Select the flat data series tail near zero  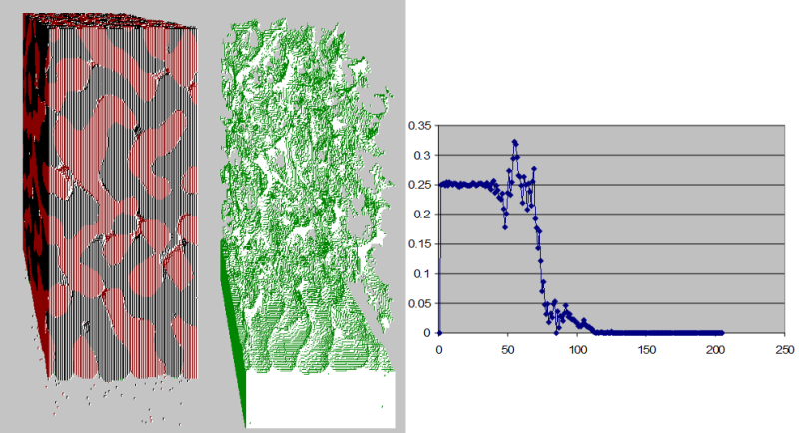pos(659,332)
